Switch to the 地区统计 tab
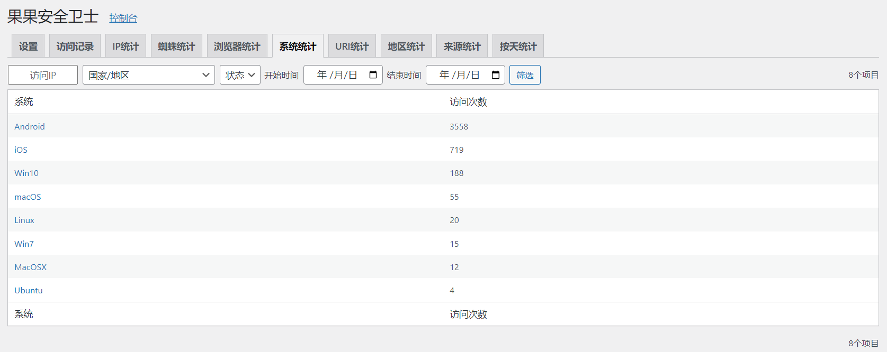The image size is (887, 352). [406, 46]
